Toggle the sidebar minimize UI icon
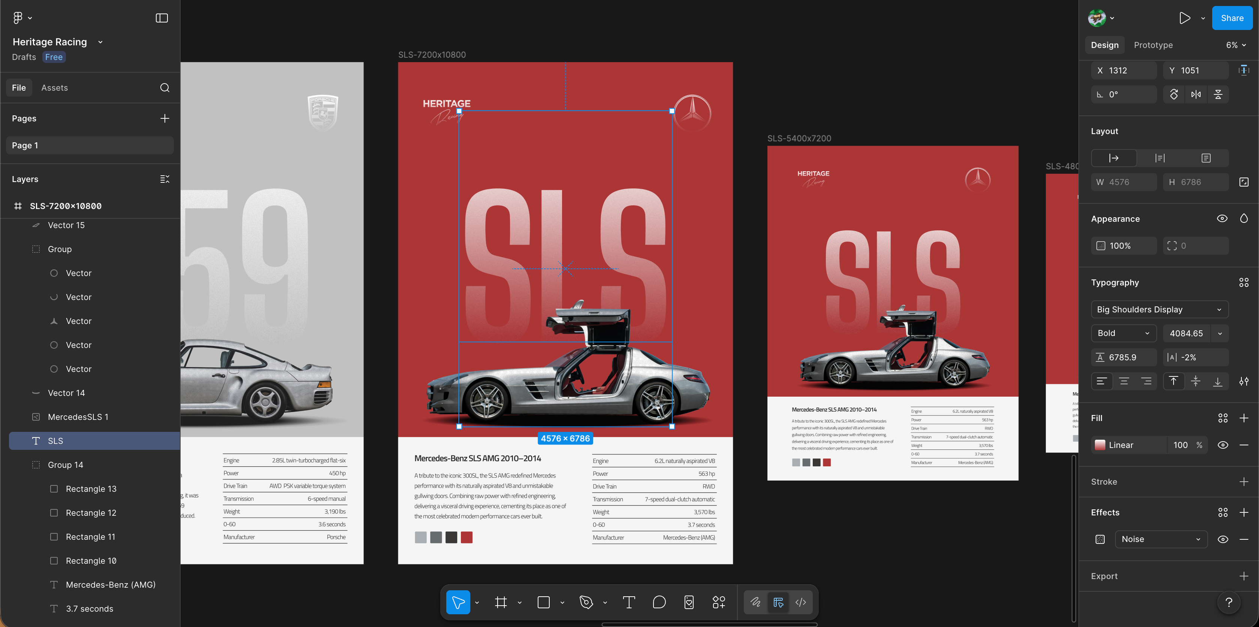This screenshot has height=627, width=1259. click(x=162, y=18)
